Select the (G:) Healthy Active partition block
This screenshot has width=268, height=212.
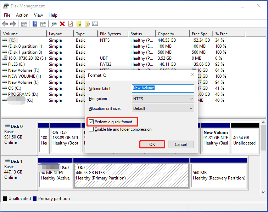click(x=55, y=173)
